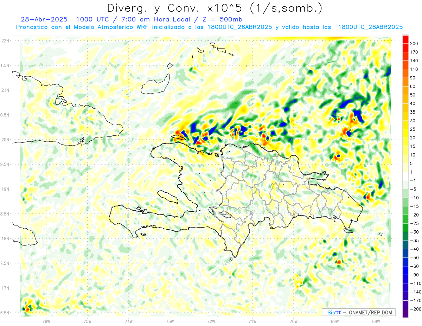Click the '70W' longitude label
422x326 pixels.
tap(294, 321)
